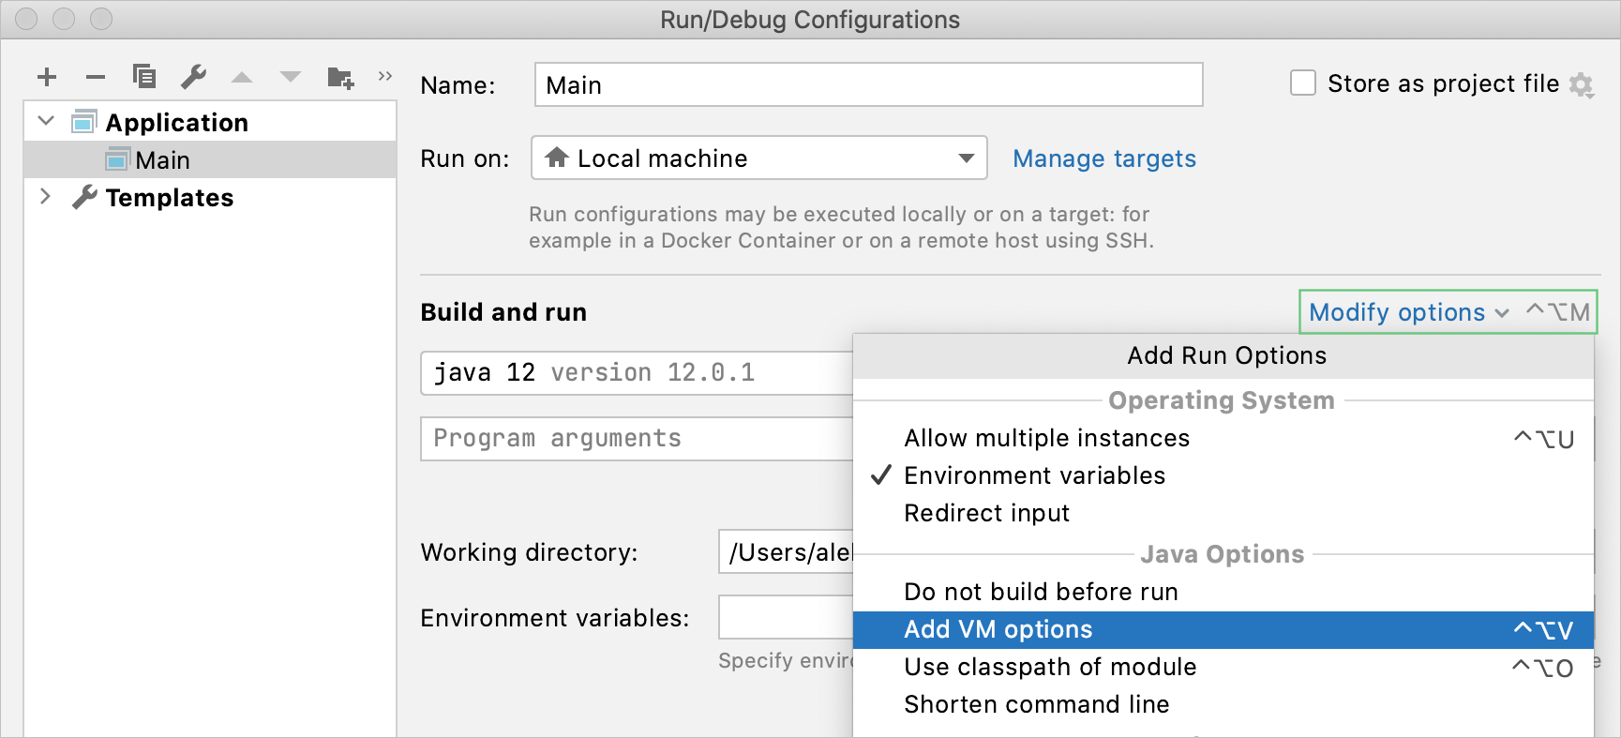Click the Add New Configuration plus icon
1621x738 pixels.
pyautogui.click(x=47, y=77)
